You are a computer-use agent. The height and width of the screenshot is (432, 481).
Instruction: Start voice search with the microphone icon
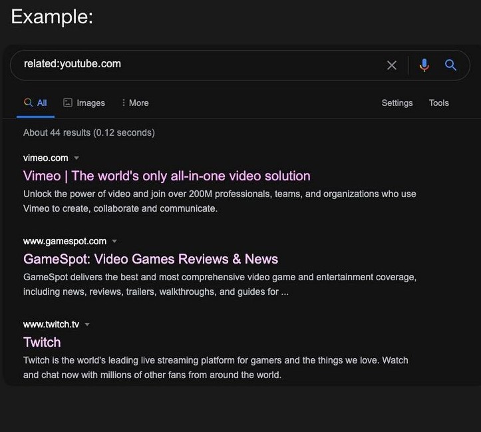424,65
